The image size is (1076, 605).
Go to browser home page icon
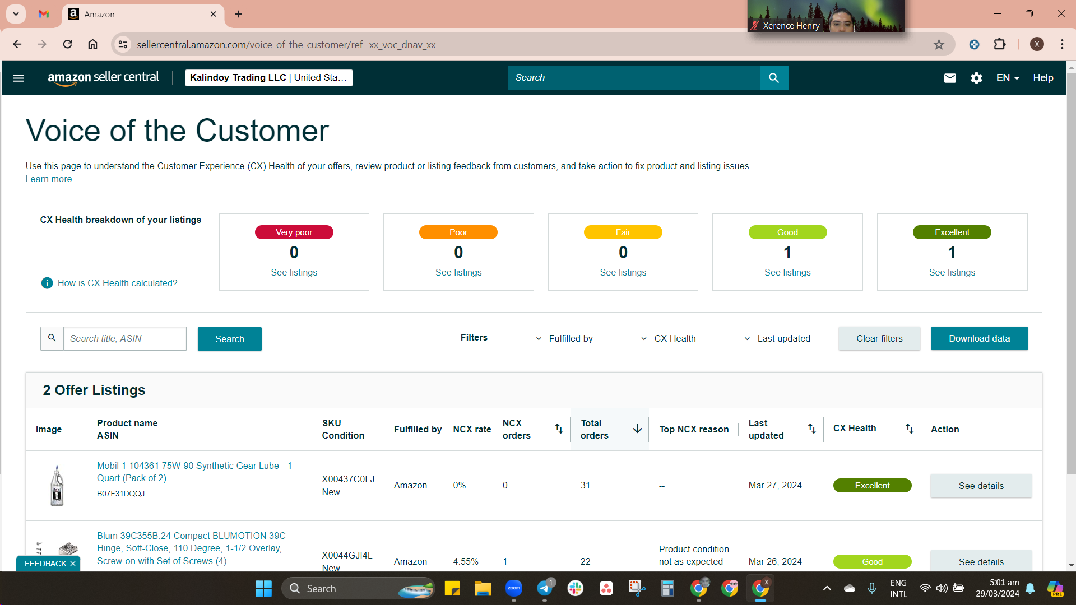coord(93,44)
